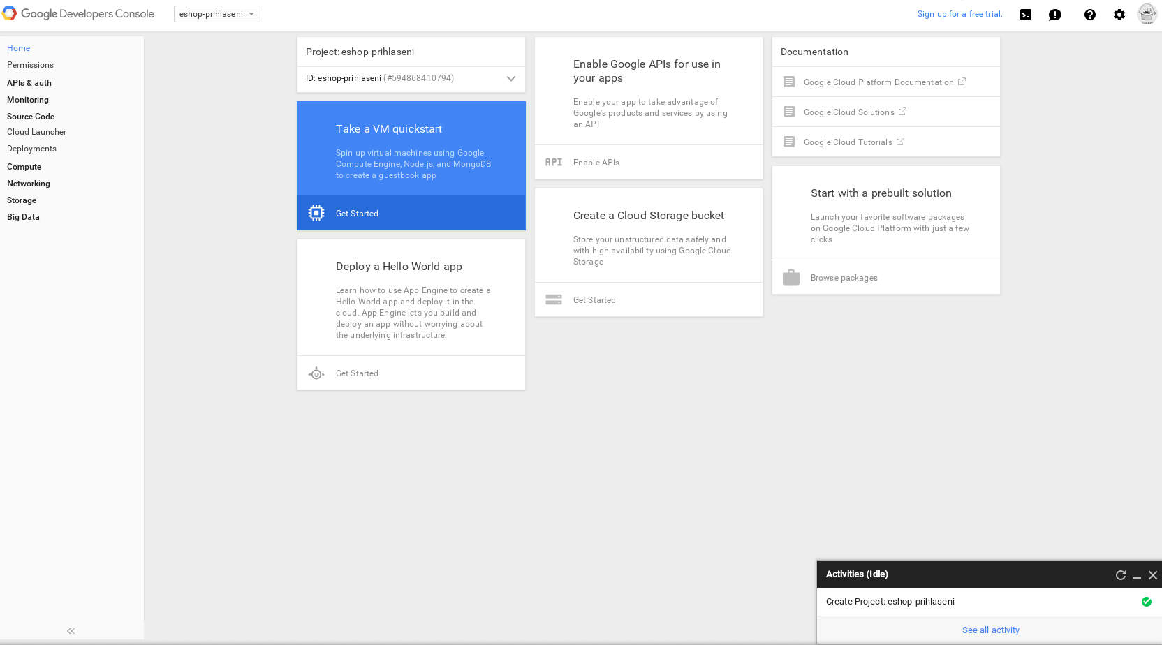The image size is (1162, 645).
Task: Go to Home in sidebar
Action: (x=19, y=48)
